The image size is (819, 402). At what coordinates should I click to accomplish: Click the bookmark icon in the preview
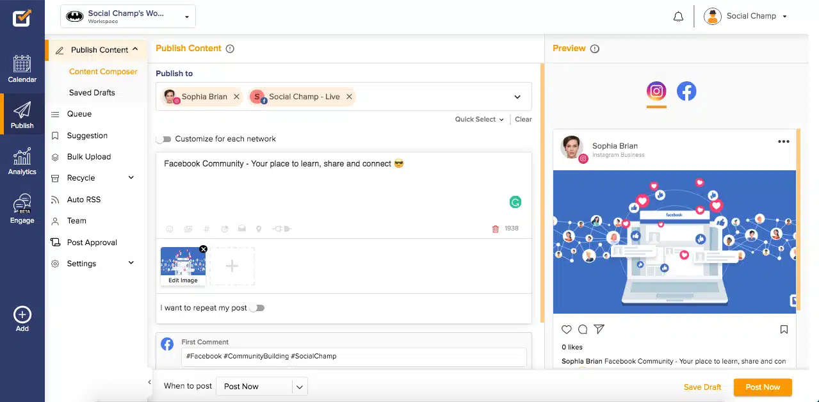tap(784, 330)
